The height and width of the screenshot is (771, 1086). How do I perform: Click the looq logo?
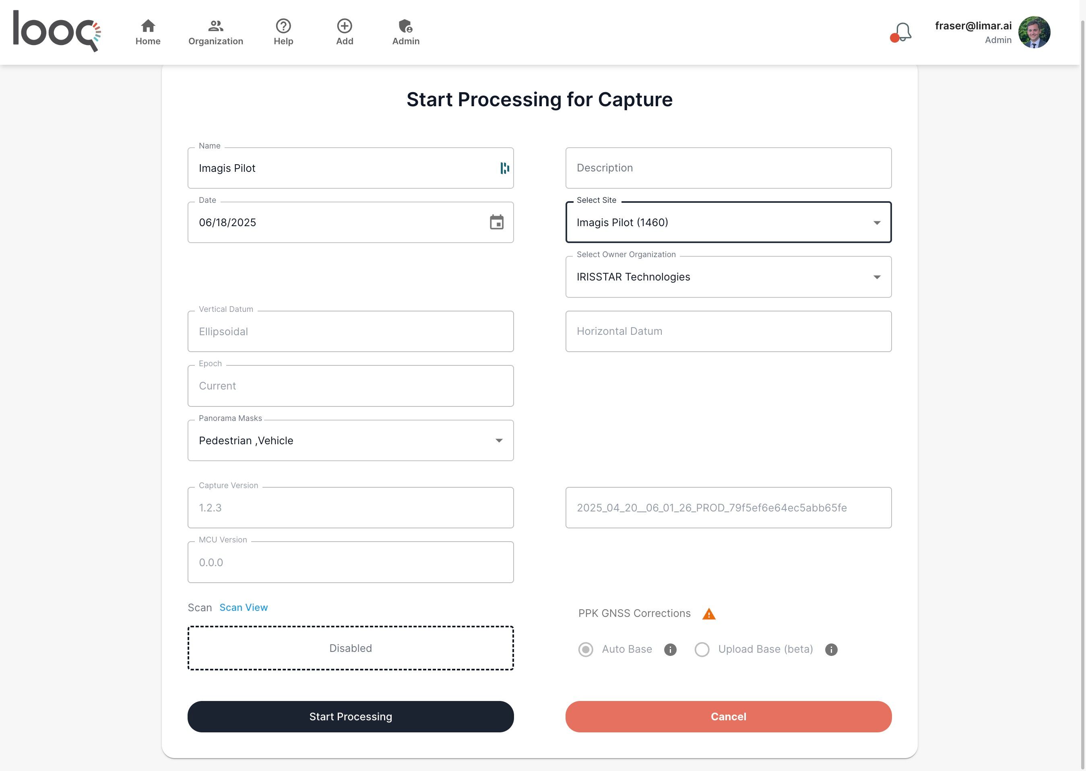pos(56,31)
